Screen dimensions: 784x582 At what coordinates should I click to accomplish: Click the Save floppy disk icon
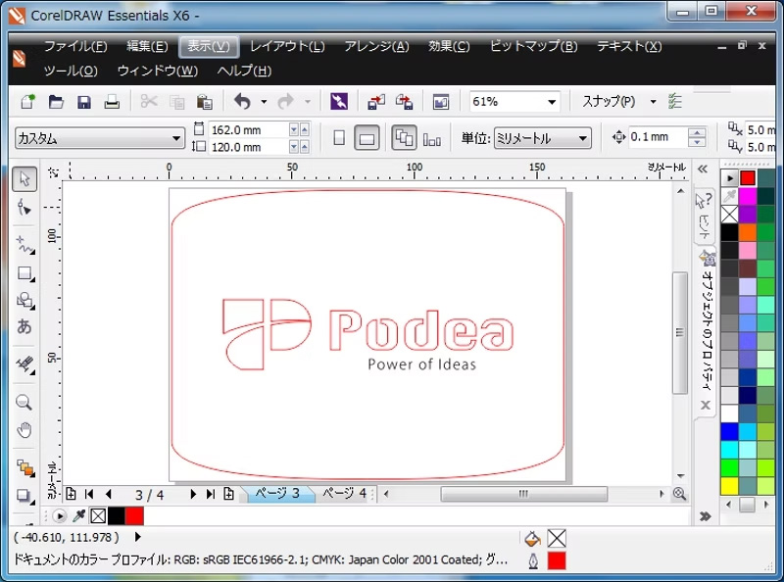84,102
